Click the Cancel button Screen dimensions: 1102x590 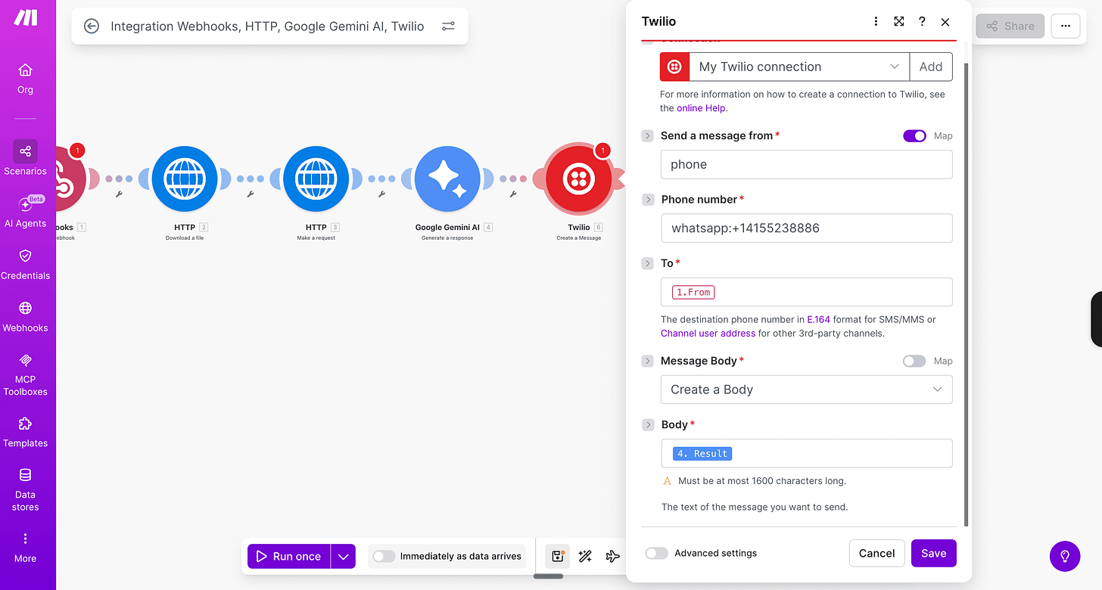[876, 554]
